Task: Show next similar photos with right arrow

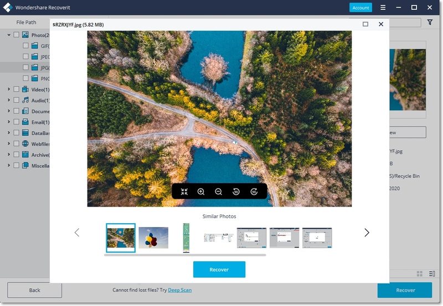Action: [367, 233]
